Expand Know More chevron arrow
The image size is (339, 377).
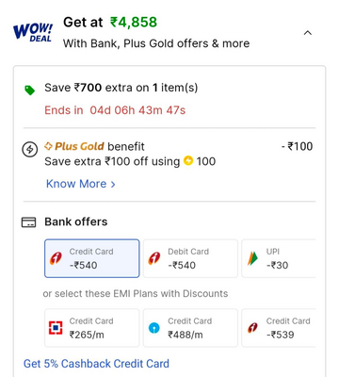point(113,184)
